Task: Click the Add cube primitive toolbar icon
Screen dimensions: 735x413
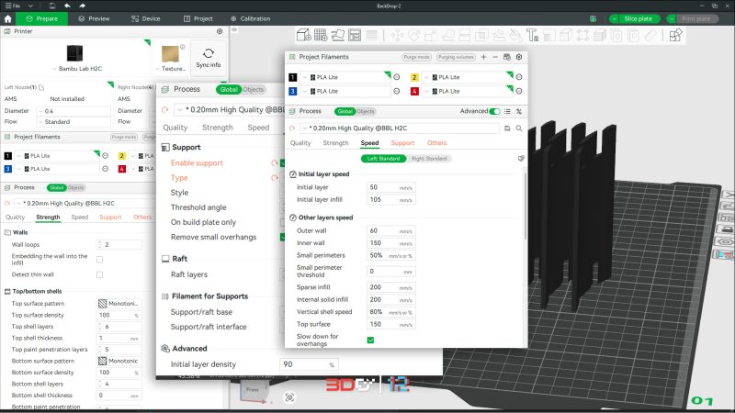Action: [x=303, y=36]
